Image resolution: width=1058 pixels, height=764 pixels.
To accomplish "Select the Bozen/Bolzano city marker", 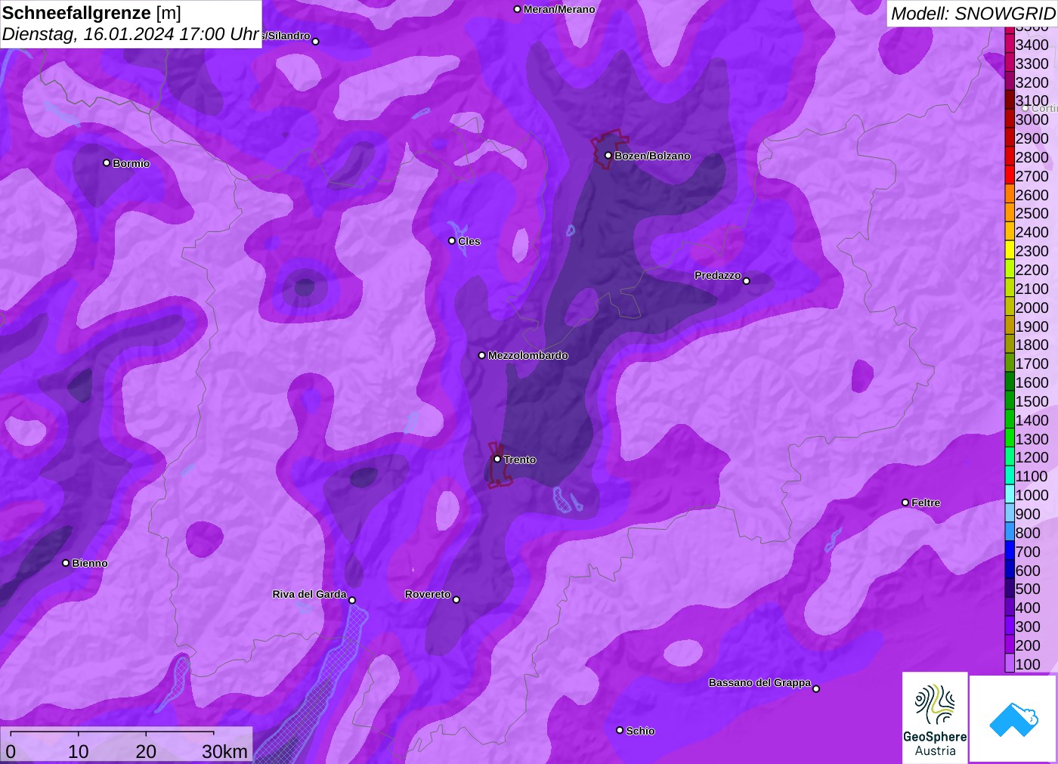I will coord(608,156).
